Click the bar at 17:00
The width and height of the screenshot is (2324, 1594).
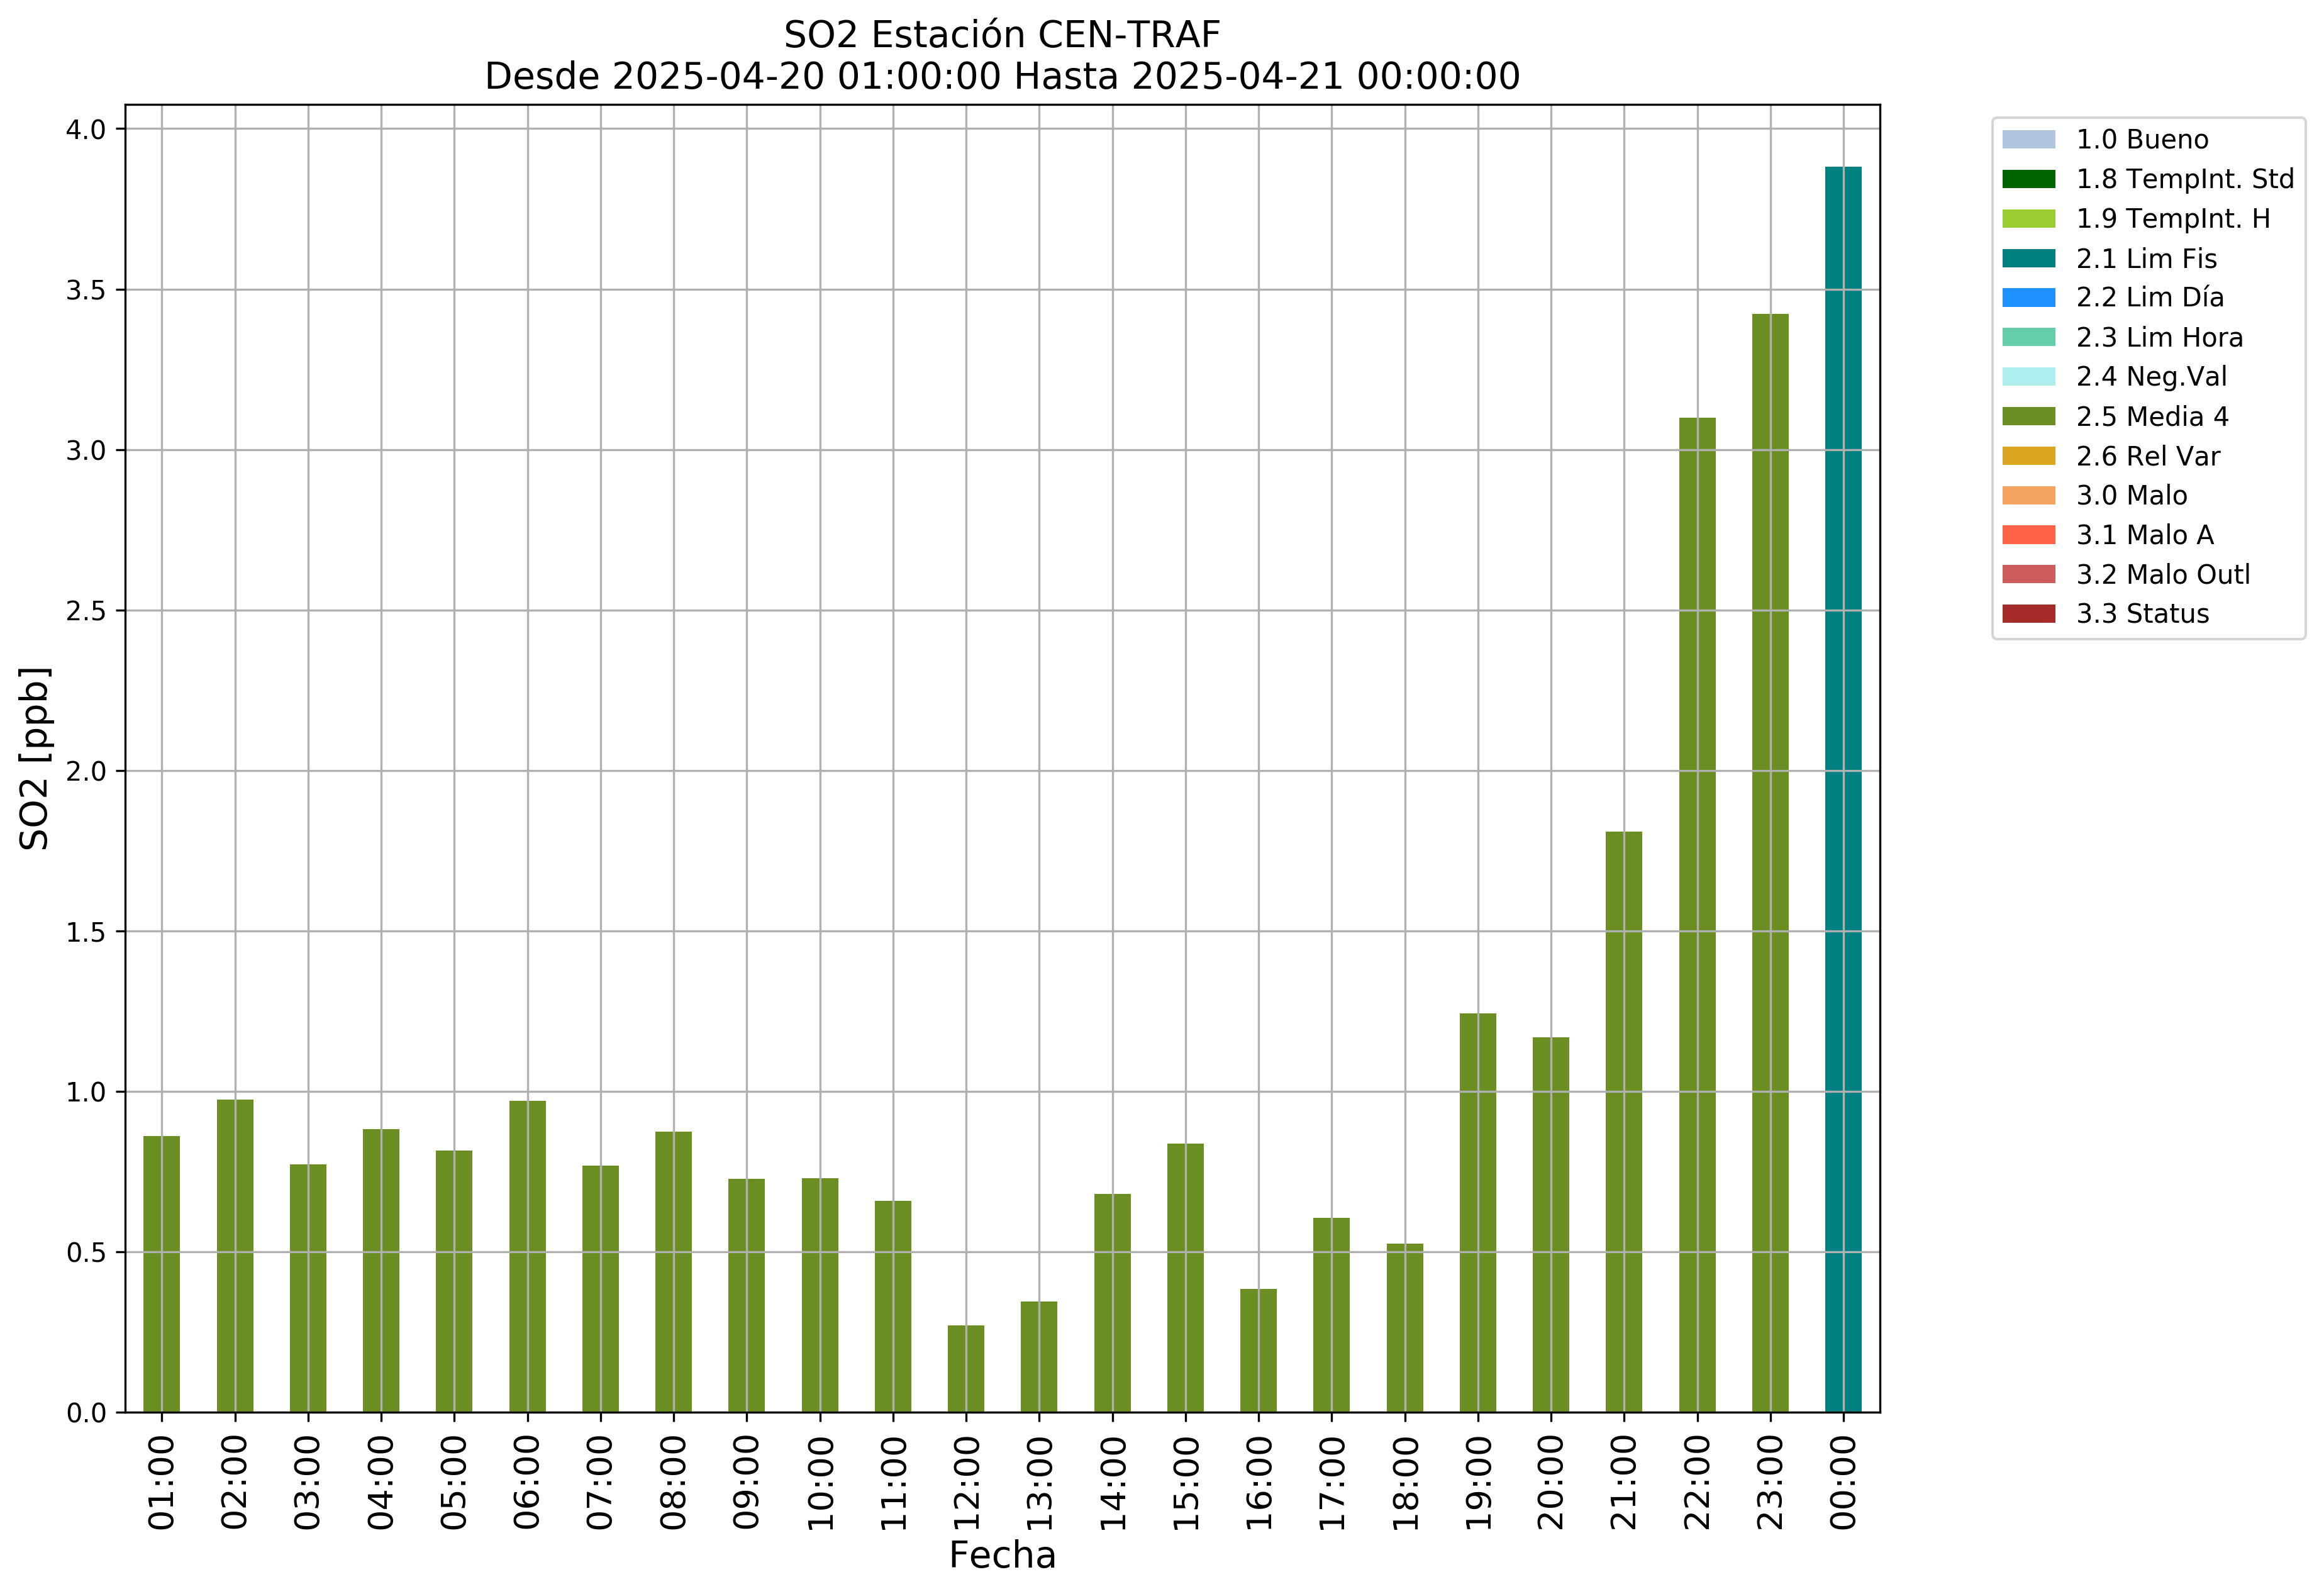[1331, 1315]
